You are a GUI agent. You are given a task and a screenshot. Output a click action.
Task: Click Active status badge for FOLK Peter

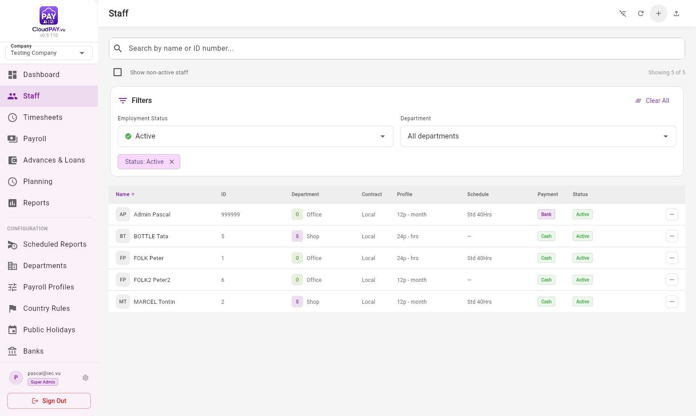click(582, 258)
